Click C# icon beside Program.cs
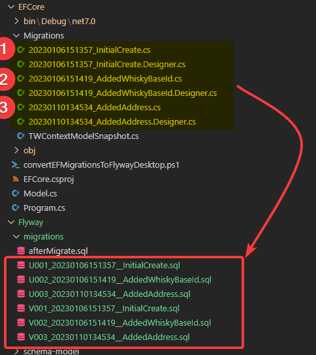The height and width of the screenshot is (355, 316). [x=16, y=208]
